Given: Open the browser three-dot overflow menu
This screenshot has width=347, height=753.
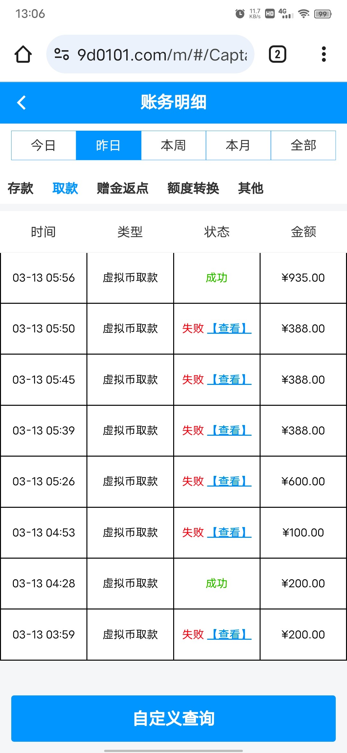Looking at the screenshot, I should click(324, 54).
